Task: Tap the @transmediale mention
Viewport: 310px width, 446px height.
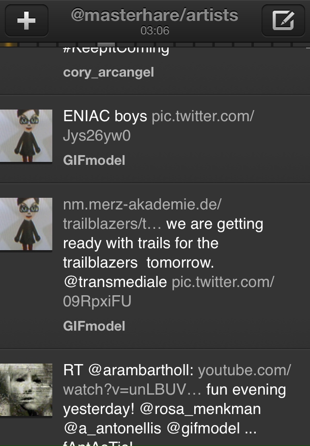Action: coord(115,282)
